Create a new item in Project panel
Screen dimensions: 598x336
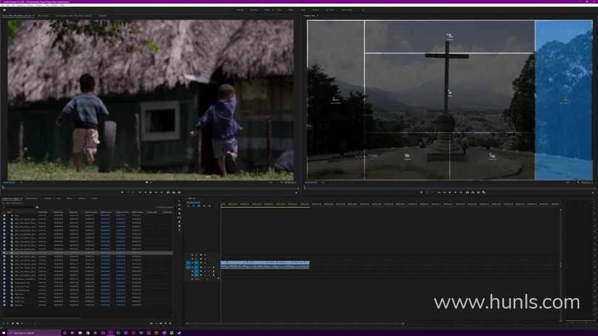coord(166,324)
